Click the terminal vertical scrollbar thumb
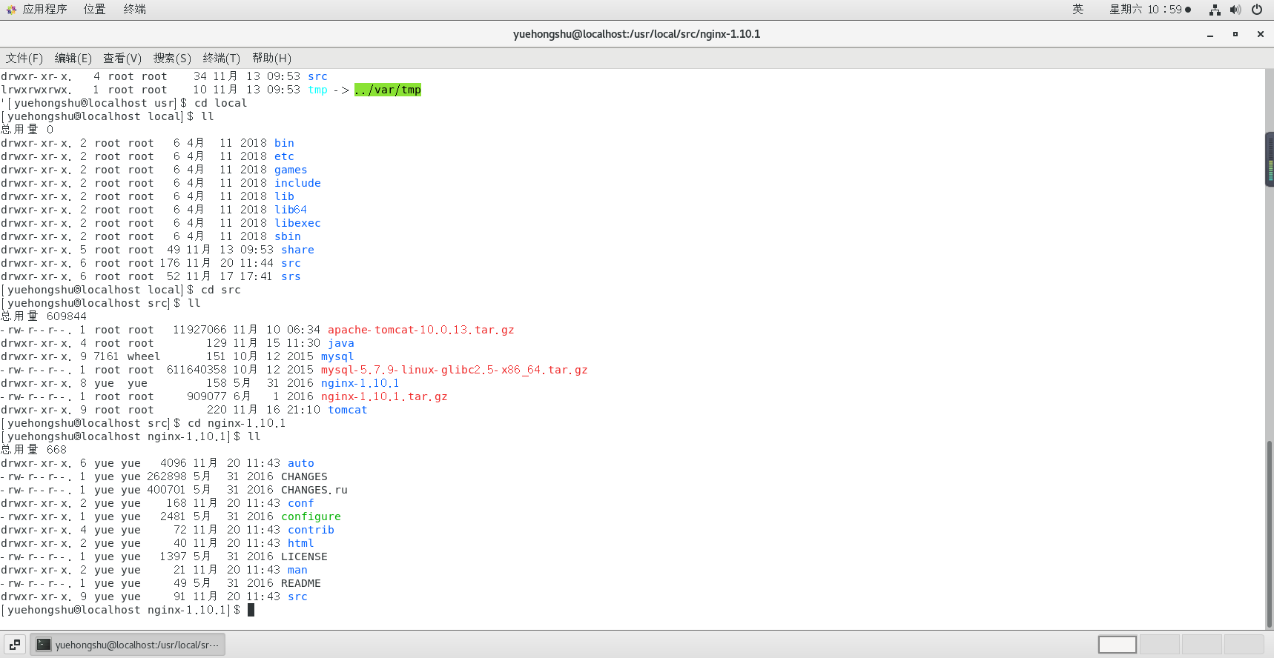 tap(1270, 534)
